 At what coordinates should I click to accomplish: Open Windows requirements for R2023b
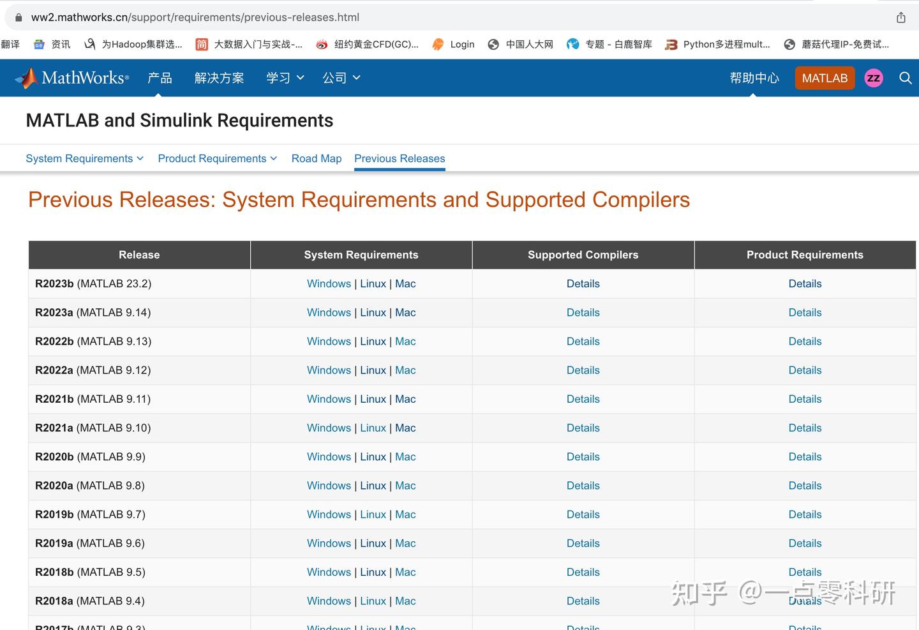pyautogui.click(x=329, y=283)
